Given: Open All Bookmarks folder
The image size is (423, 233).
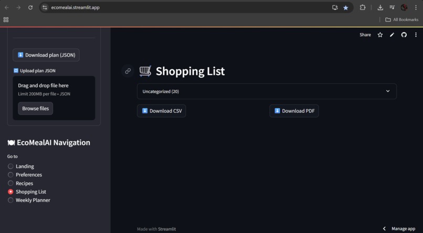Looking at the screenshot, I should point(401,19).
